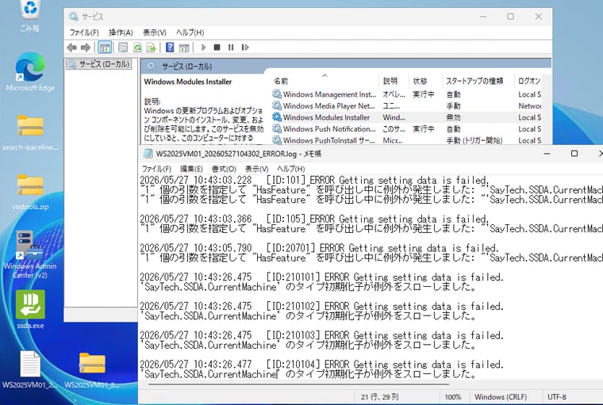Sort services by ログオン column header
This screenshot has height=405, width=603.
(529, 81)
